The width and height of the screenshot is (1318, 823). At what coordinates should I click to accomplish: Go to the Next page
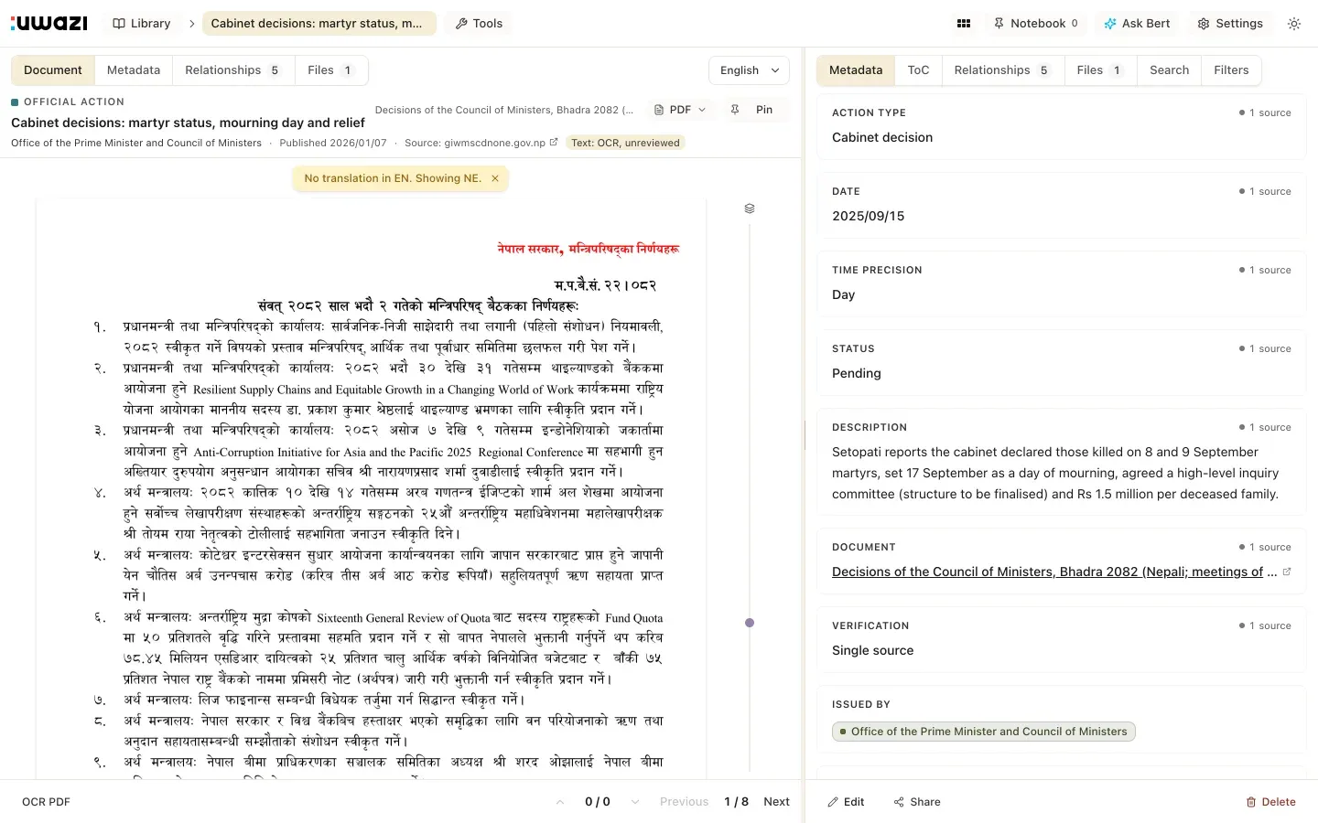pos(776,802)
